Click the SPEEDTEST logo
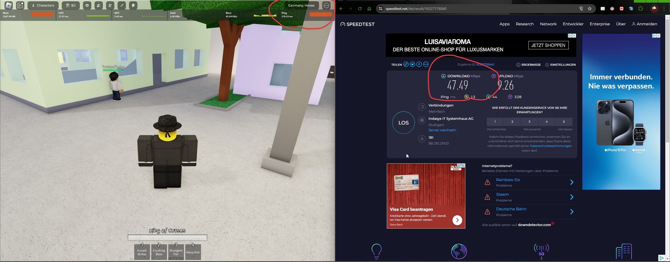The height and width of the screenshot is (262, 670). [x=358, y=24]
